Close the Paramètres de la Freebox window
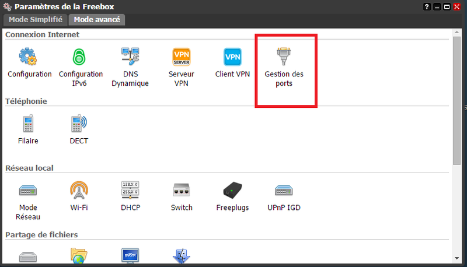 [456, 6]
